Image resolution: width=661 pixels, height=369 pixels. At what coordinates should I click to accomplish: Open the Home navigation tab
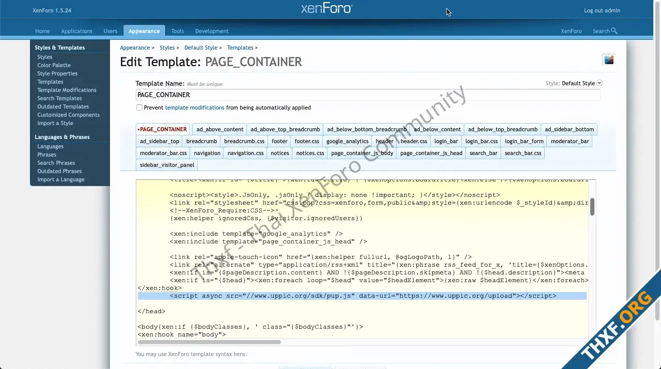(x=42, y=31)
